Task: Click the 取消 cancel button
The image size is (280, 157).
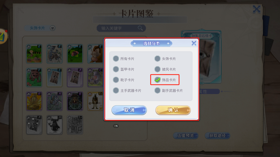Action: pos(129,110)
